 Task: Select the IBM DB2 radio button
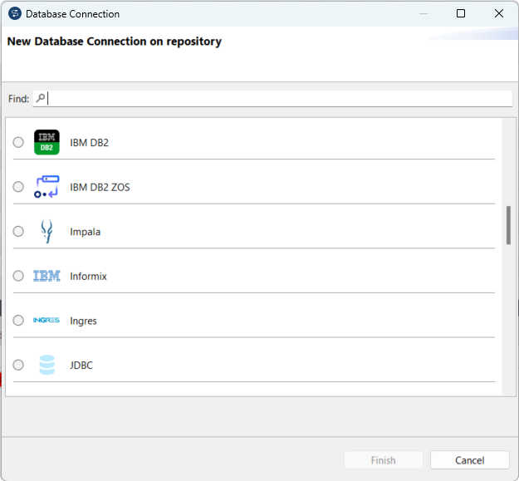click(x=18, y=142)
